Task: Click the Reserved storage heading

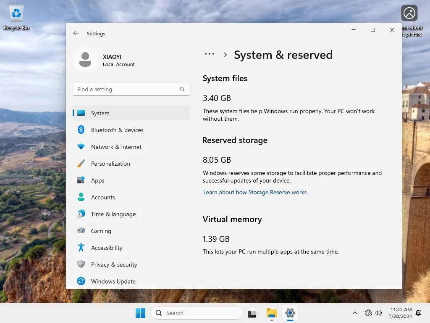Action: click(235, 140)
